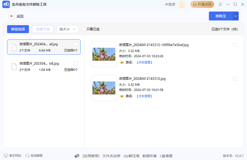Click the online customer service headset icon
The image size is (247, 160).
click(27, 156)
